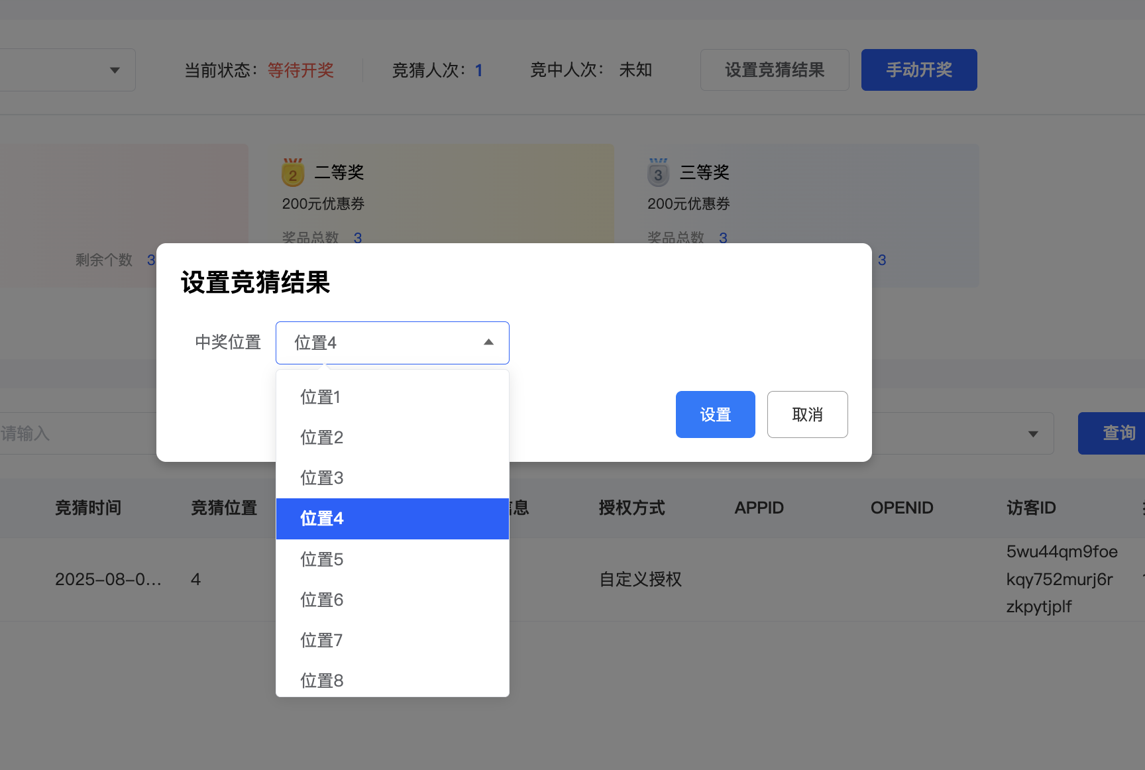This screenshot has width=1145, height=770.
Task: Click the blue 设置 confirm button
Action: coord(715,414)
